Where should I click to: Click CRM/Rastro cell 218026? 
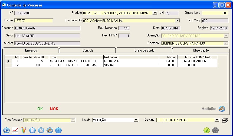206,61
